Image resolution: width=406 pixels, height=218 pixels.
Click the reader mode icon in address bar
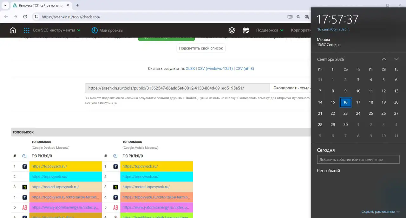tap(290, 17)
